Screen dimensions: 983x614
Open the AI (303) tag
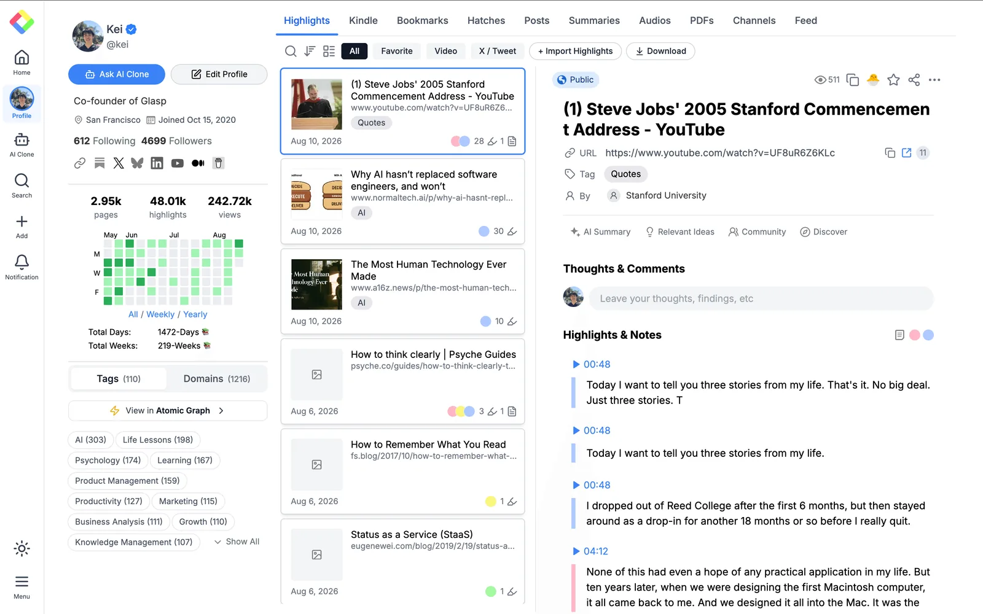[x=90, y=440]
